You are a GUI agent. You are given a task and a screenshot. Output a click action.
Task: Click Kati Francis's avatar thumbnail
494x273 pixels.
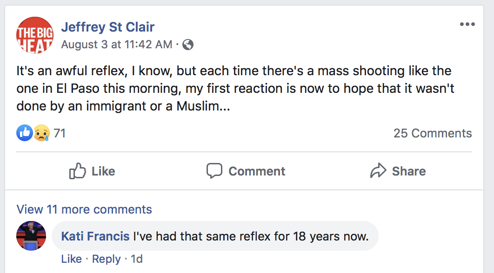31,236
